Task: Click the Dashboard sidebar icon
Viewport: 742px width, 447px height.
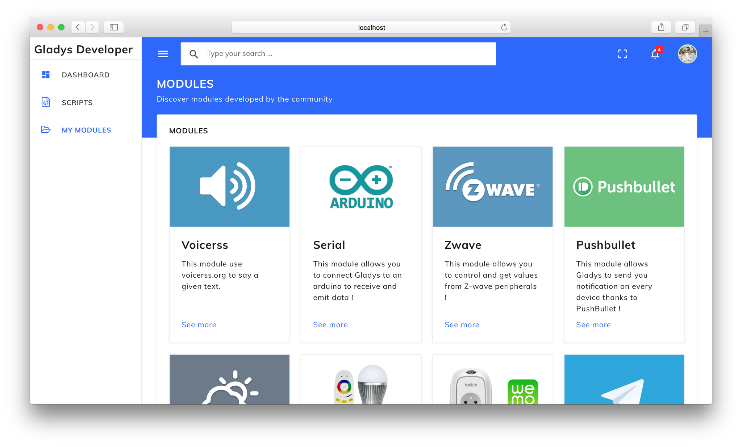Action: coord(46,75)
